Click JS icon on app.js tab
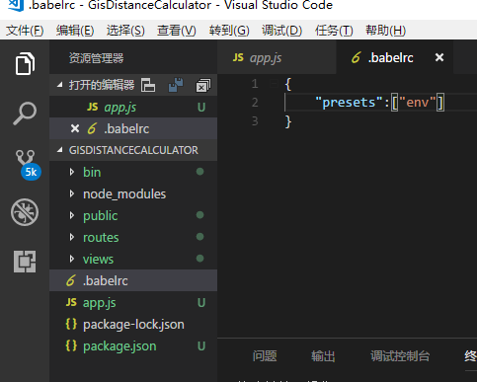 pyautogui.click(x=238, y=57)
